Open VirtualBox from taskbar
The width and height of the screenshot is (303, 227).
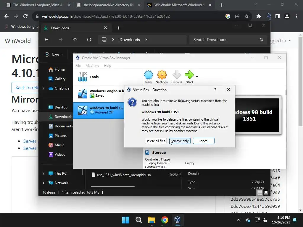pos(178,220)
